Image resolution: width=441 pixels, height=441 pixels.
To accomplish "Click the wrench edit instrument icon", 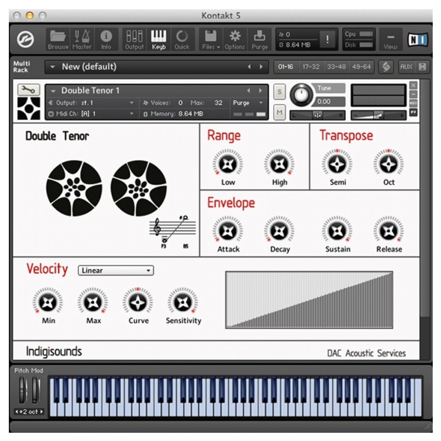I will (x=28, y=90).
